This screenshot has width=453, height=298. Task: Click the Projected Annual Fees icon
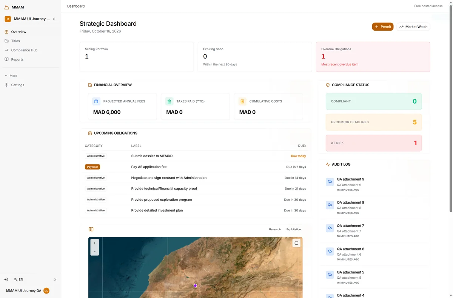[x=96, y=101]
